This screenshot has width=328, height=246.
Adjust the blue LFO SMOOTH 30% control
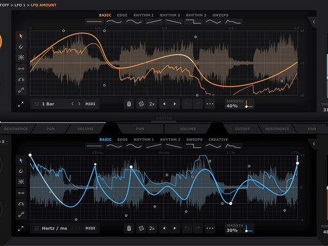[240, 228]
